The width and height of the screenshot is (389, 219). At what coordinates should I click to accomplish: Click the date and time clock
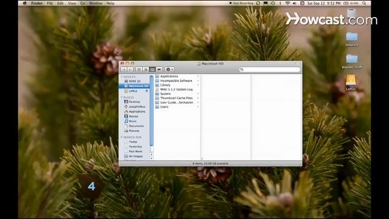pos(324,3)
